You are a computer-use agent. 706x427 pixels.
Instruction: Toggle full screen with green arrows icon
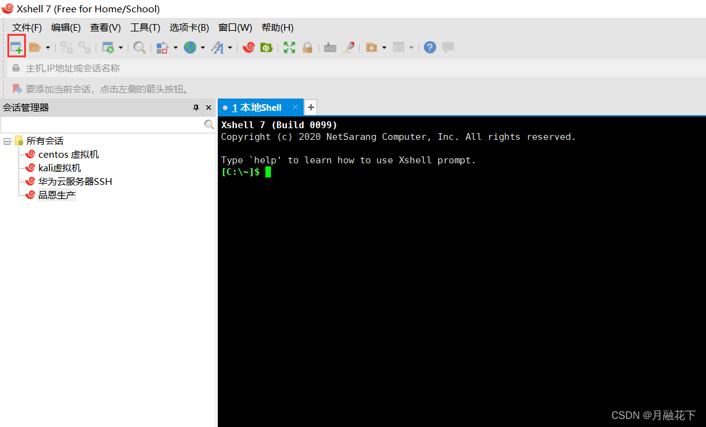(289, 47)
